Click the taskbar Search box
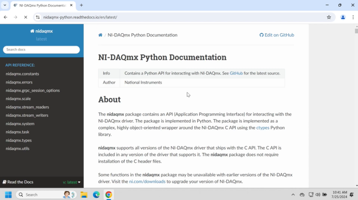Screen dimensions: 358x200 point(46,195)
